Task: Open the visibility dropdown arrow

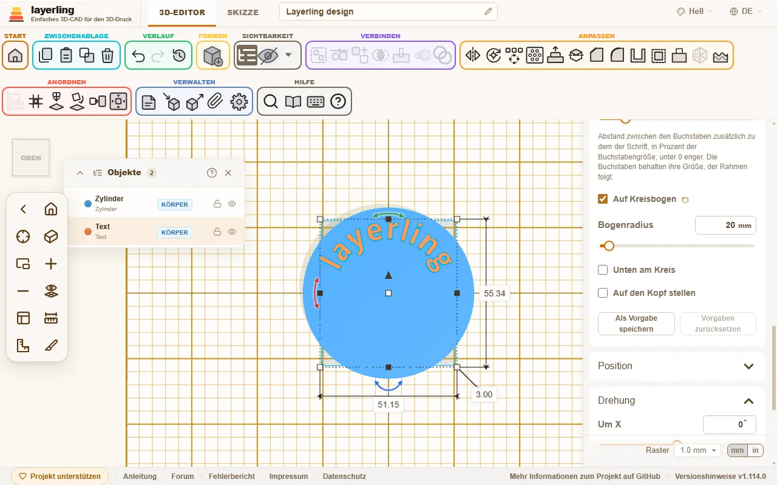Action: click(288, 55)
